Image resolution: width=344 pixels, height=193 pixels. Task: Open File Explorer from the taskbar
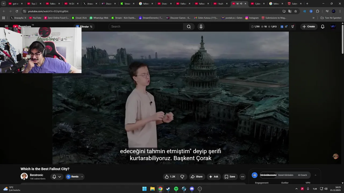pyautogui.click(x=152, y=189)
